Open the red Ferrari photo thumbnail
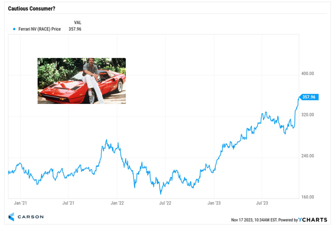 tap(81, 81)
